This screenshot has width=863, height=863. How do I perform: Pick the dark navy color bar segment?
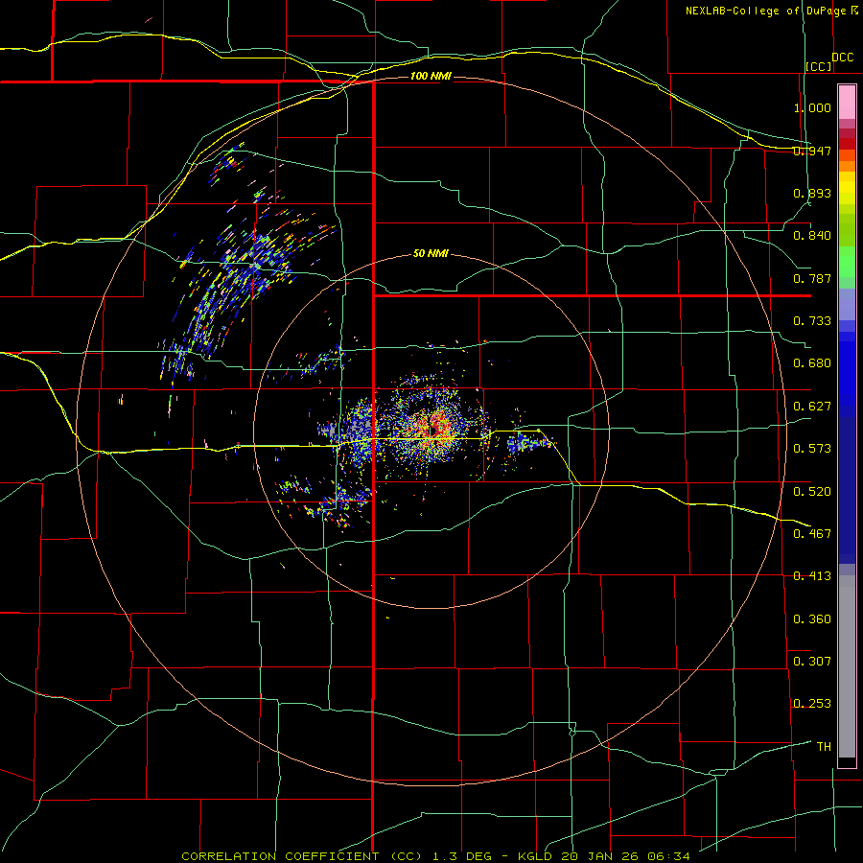coord(847,484)
